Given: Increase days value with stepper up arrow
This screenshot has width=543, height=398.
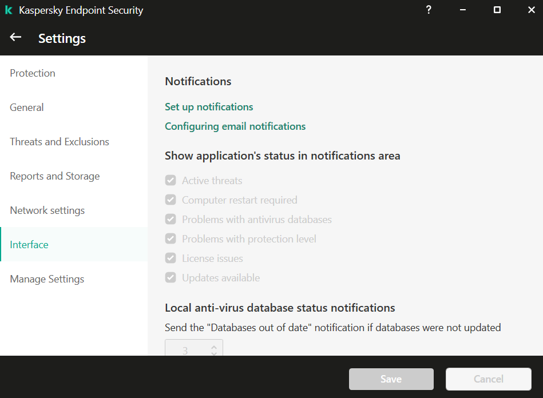Looking at the screenshot, I should pos(214,347).
